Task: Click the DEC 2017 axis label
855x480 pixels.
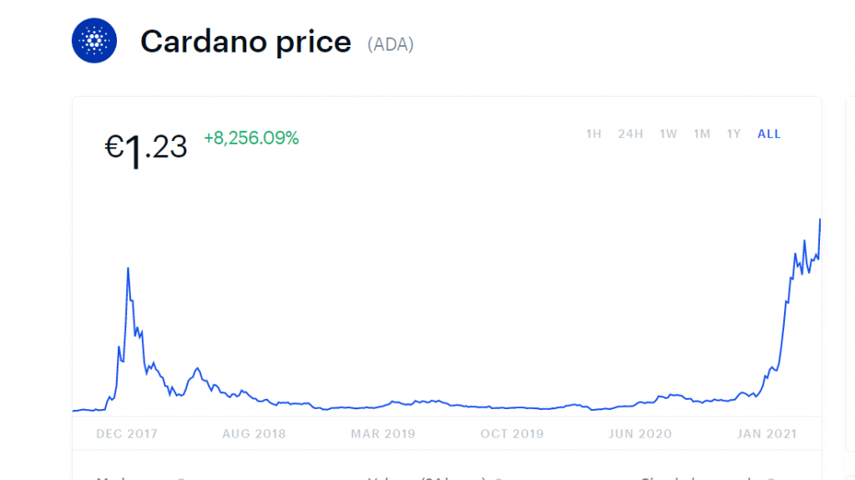Action: [127, 434]
